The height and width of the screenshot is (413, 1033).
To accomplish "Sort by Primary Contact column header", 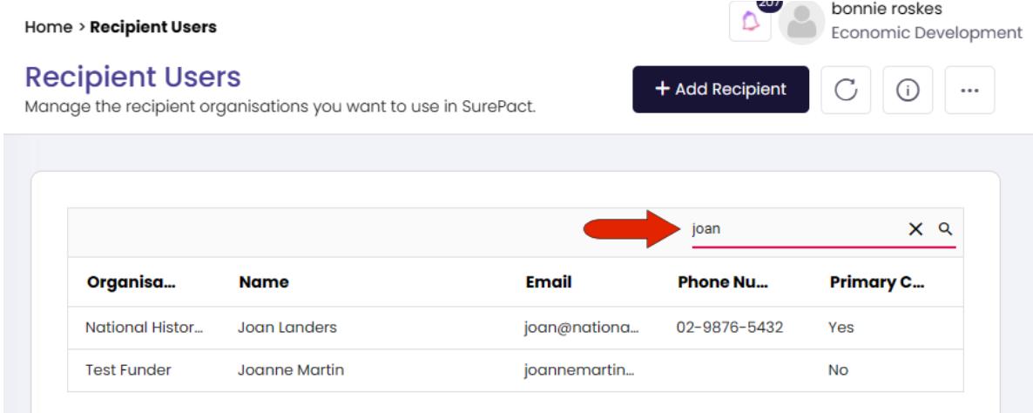I will tap(877, 282).
